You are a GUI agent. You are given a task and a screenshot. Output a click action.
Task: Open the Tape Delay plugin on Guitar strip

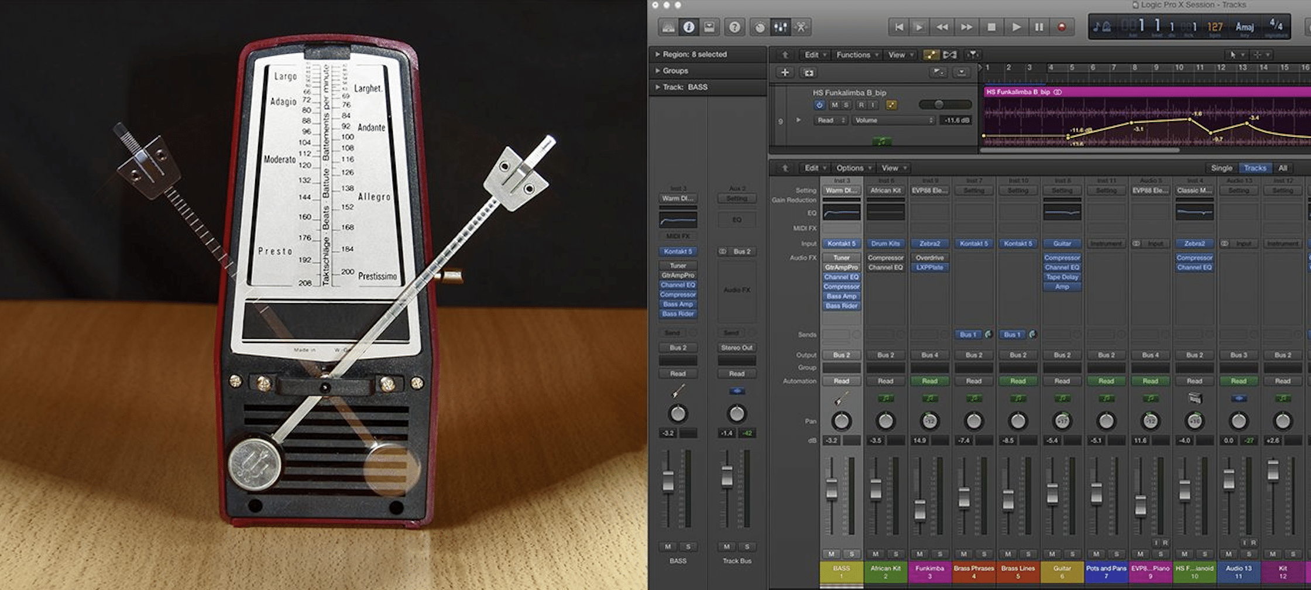[x=1062, y=277]
